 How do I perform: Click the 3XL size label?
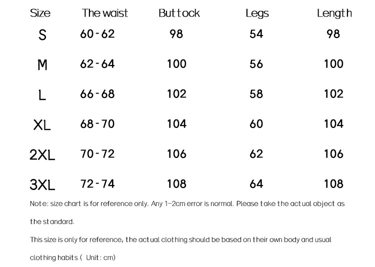tap(42, 184)
